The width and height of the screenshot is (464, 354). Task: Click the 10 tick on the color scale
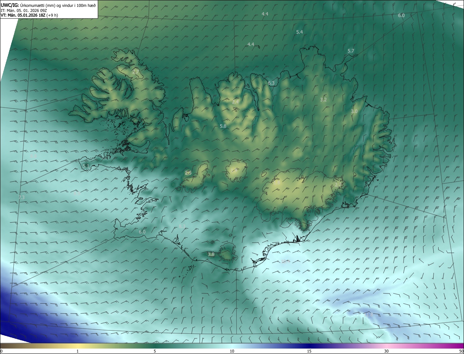coord(232,351)
